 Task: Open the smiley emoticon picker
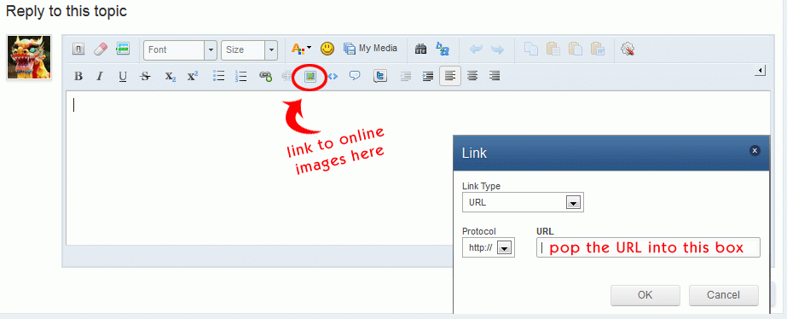click(x=327, y=49)
